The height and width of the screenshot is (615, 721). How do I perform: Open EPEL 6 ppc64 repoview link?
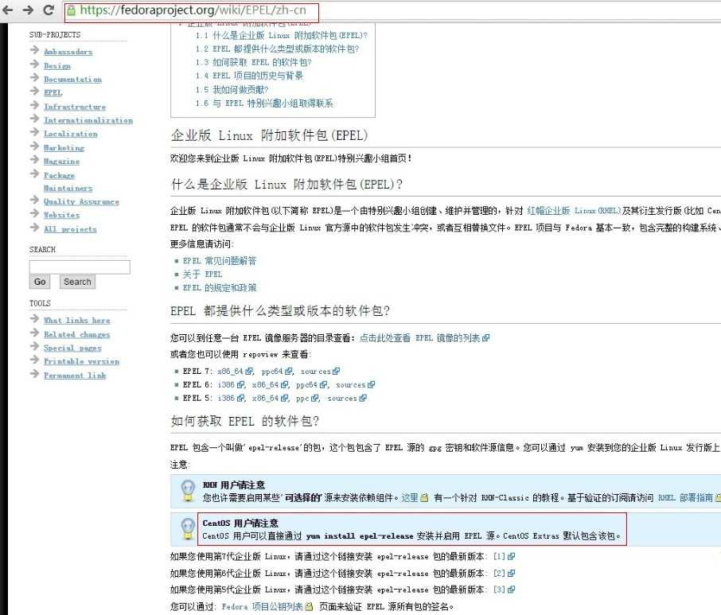point(312,385)
